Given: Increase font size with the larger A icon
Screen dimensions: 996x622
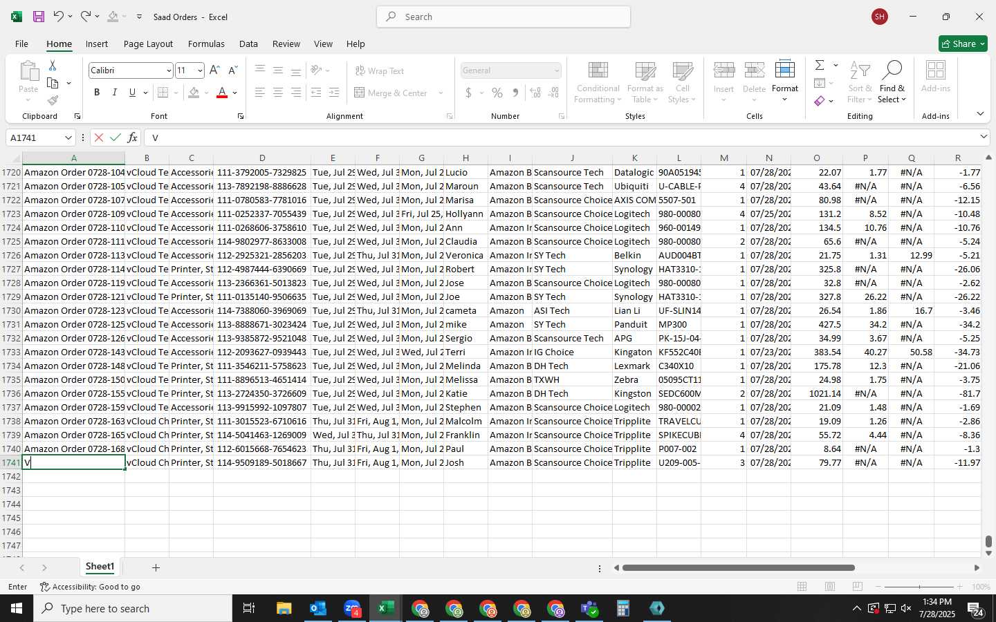Looking at the screenshot, I should click(214, 70).
